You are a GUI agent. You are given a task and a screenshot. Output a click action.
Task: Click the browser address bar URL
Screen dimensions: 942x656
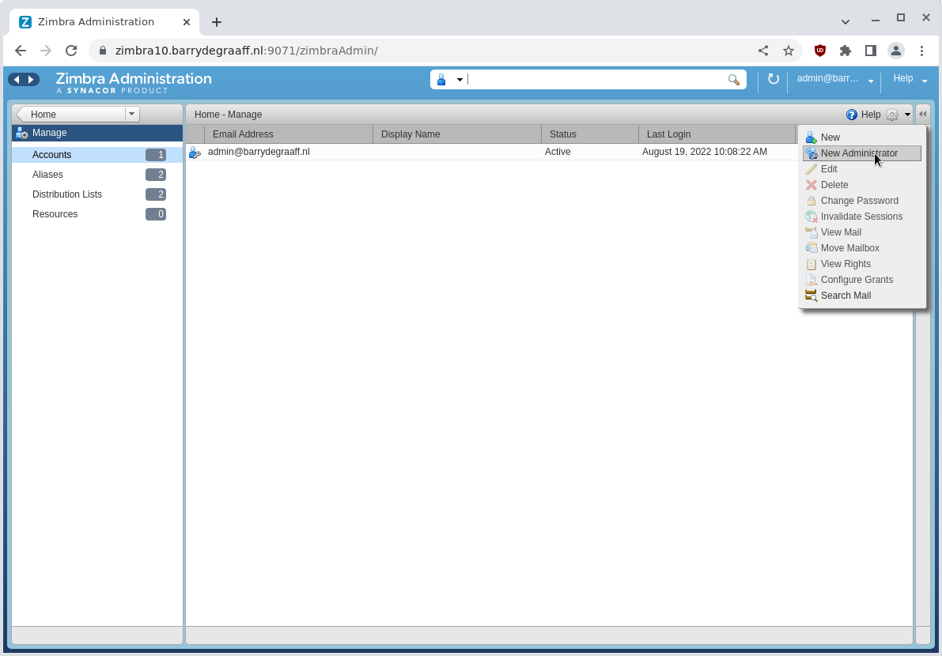246,51
